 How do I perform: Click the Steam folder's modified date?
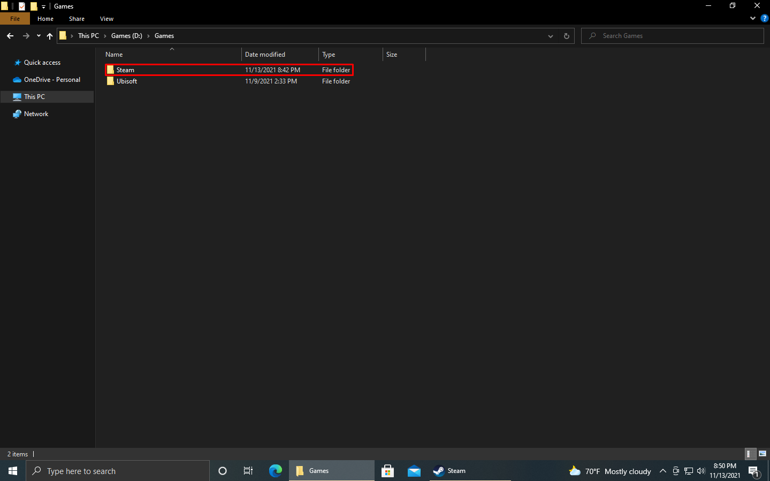coord(272,70)
